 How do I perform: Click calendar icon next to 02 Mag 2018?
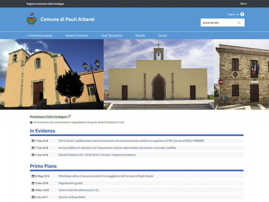33,176
